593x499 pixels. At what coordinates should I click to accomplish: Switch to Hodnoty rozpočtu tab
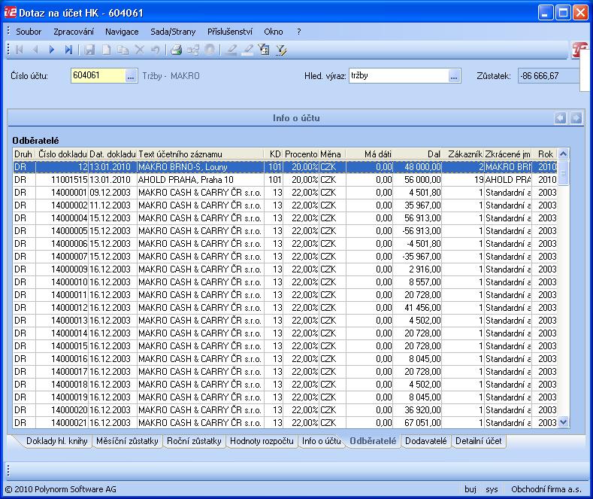point(262,441)
